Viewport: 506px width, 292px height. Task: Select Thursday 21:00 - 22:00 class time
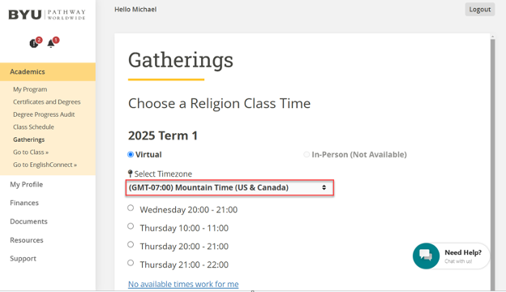point(131,263)
